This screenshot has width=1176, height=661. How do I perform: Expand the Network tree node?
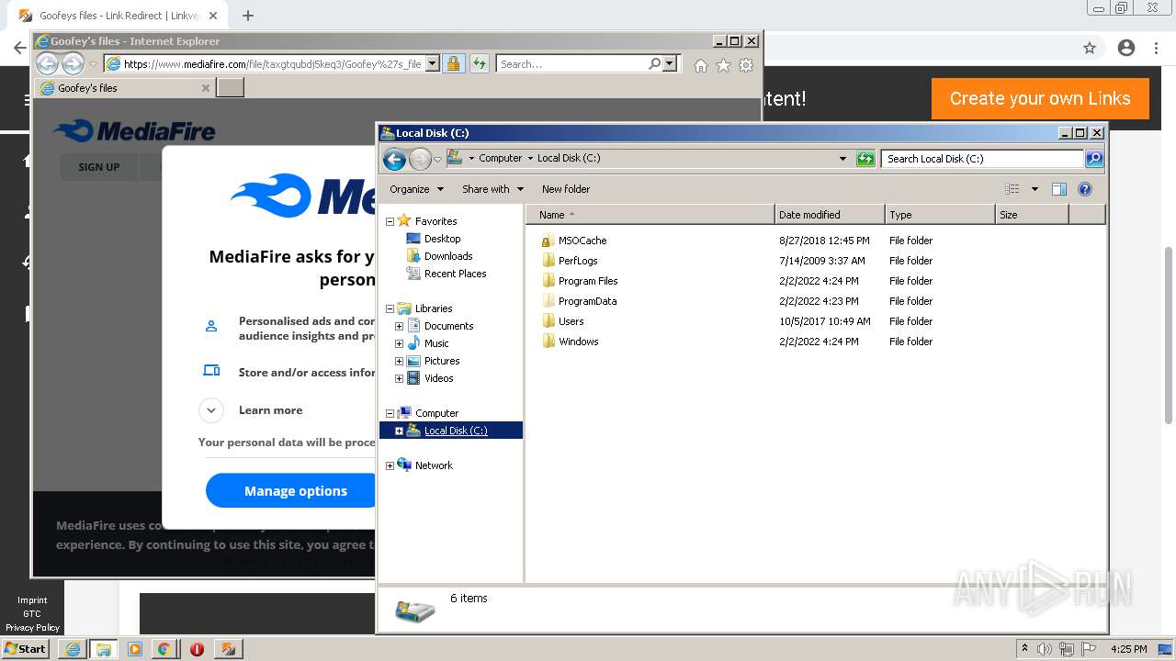[390, 465]
